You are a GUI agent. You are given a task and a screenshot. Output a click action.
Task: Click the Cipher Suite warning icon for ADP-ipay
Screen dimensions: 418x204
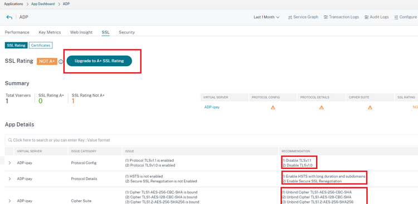coord(370,107)
